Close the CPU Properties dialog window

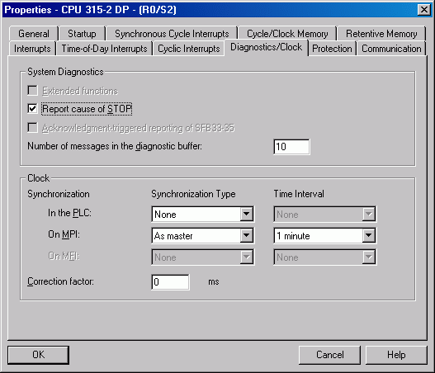[423, 10]
